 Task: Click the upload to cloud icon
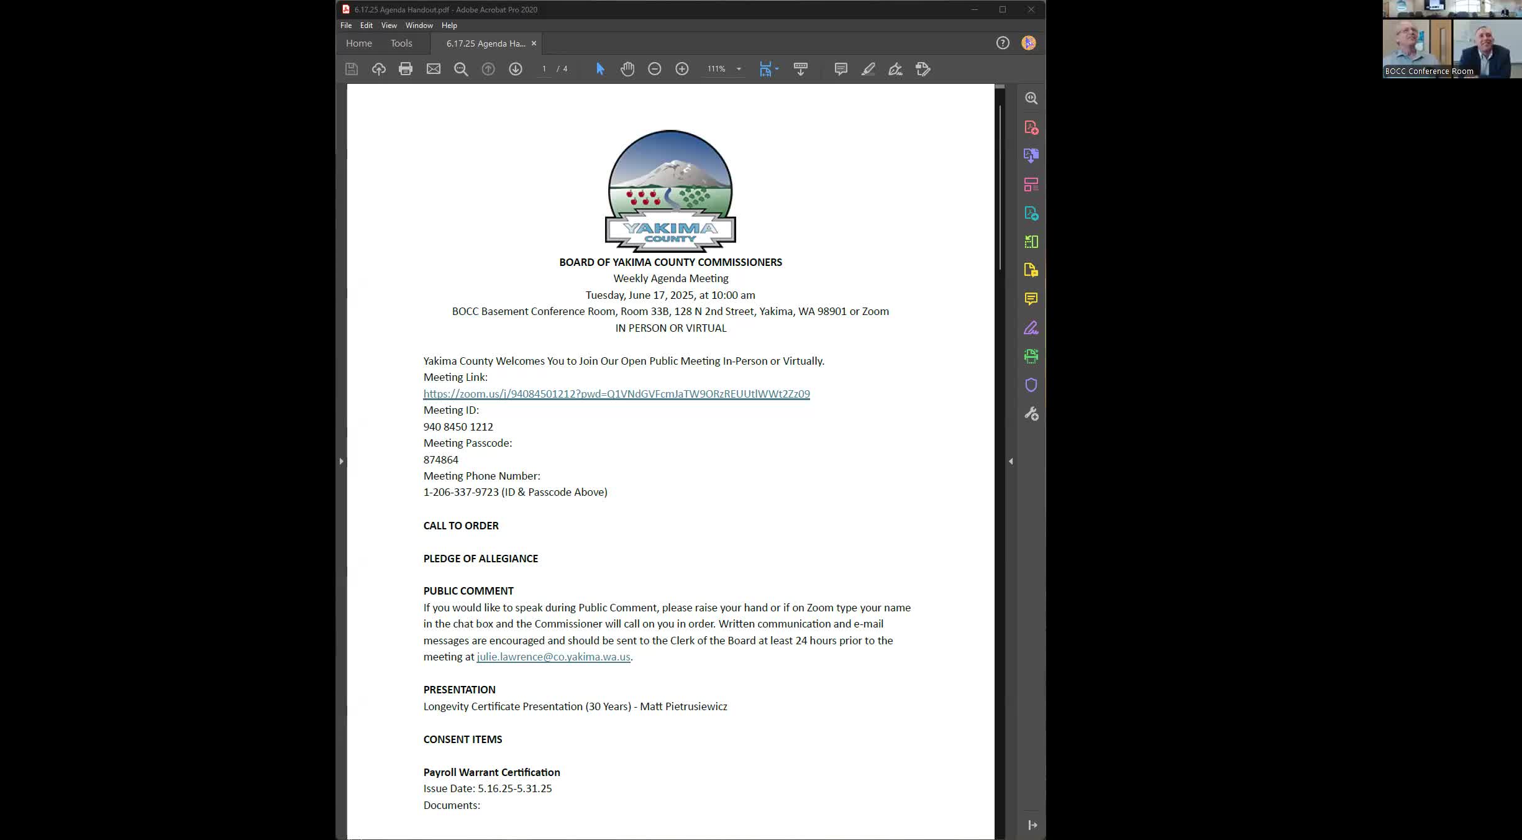[378, 69]
